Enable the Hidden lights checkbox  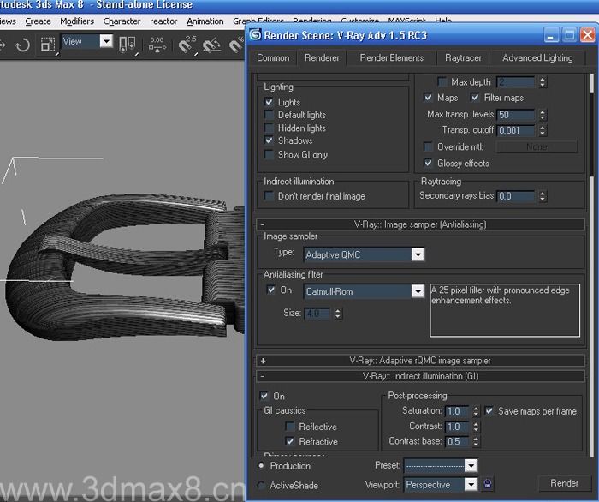click(x=269, y=128)
